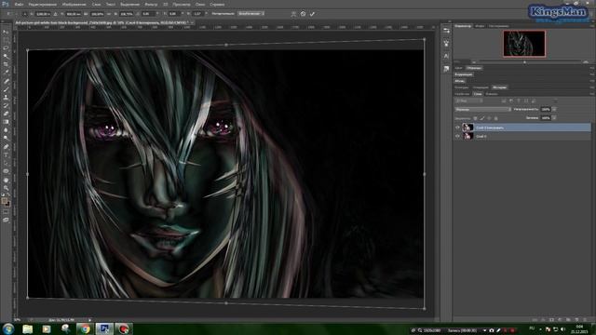Image resolution: width=596 pixels, height=335 pixels.
Task: Hide the top copied layer eye
Action: point(457,127)
